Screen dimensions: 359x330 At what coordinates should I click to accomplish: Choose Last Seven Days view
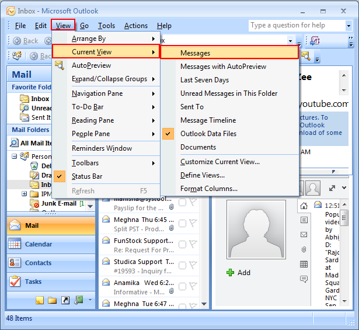[229, 80]
